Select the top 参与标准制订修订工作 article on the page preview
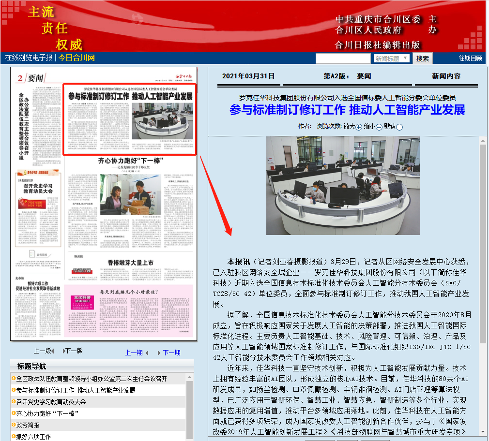This screenshot has height=441, width=489. coord(130,119)
